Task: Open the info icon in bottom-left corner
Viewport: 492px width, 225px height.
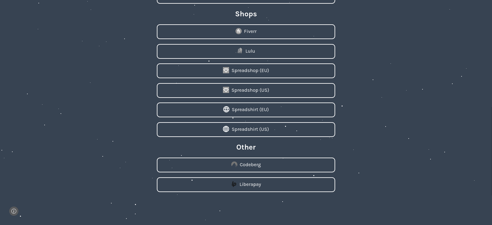Action: click(14, 211)
